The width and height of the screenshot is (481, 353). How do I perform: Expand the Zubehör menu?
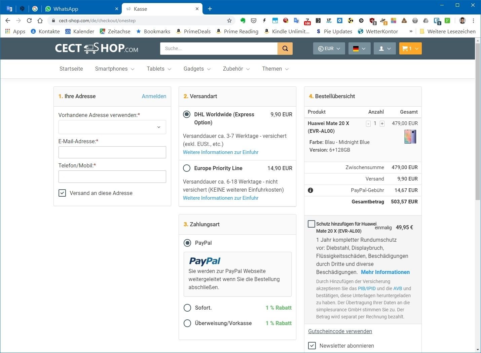pos(236,69)
